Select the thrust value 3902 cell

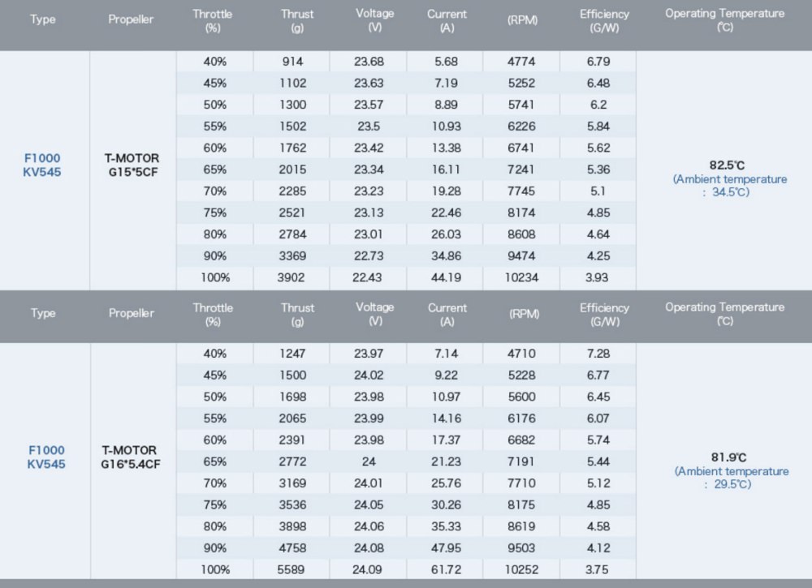point(292,277)
